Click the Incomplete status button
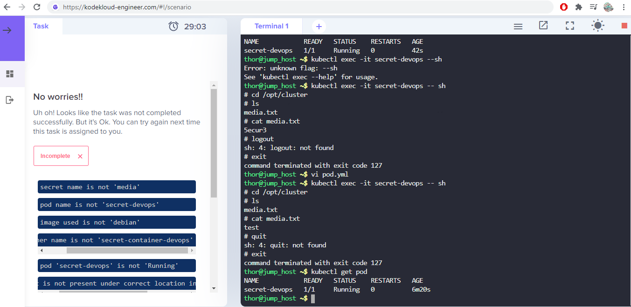Image resolution: width=631 pixels, height=307 pixels. click(61, 156)
